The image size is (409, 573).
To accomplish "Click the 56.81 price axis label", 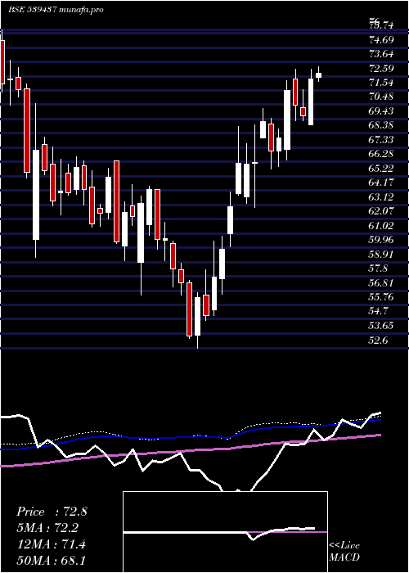I will 381,283.
